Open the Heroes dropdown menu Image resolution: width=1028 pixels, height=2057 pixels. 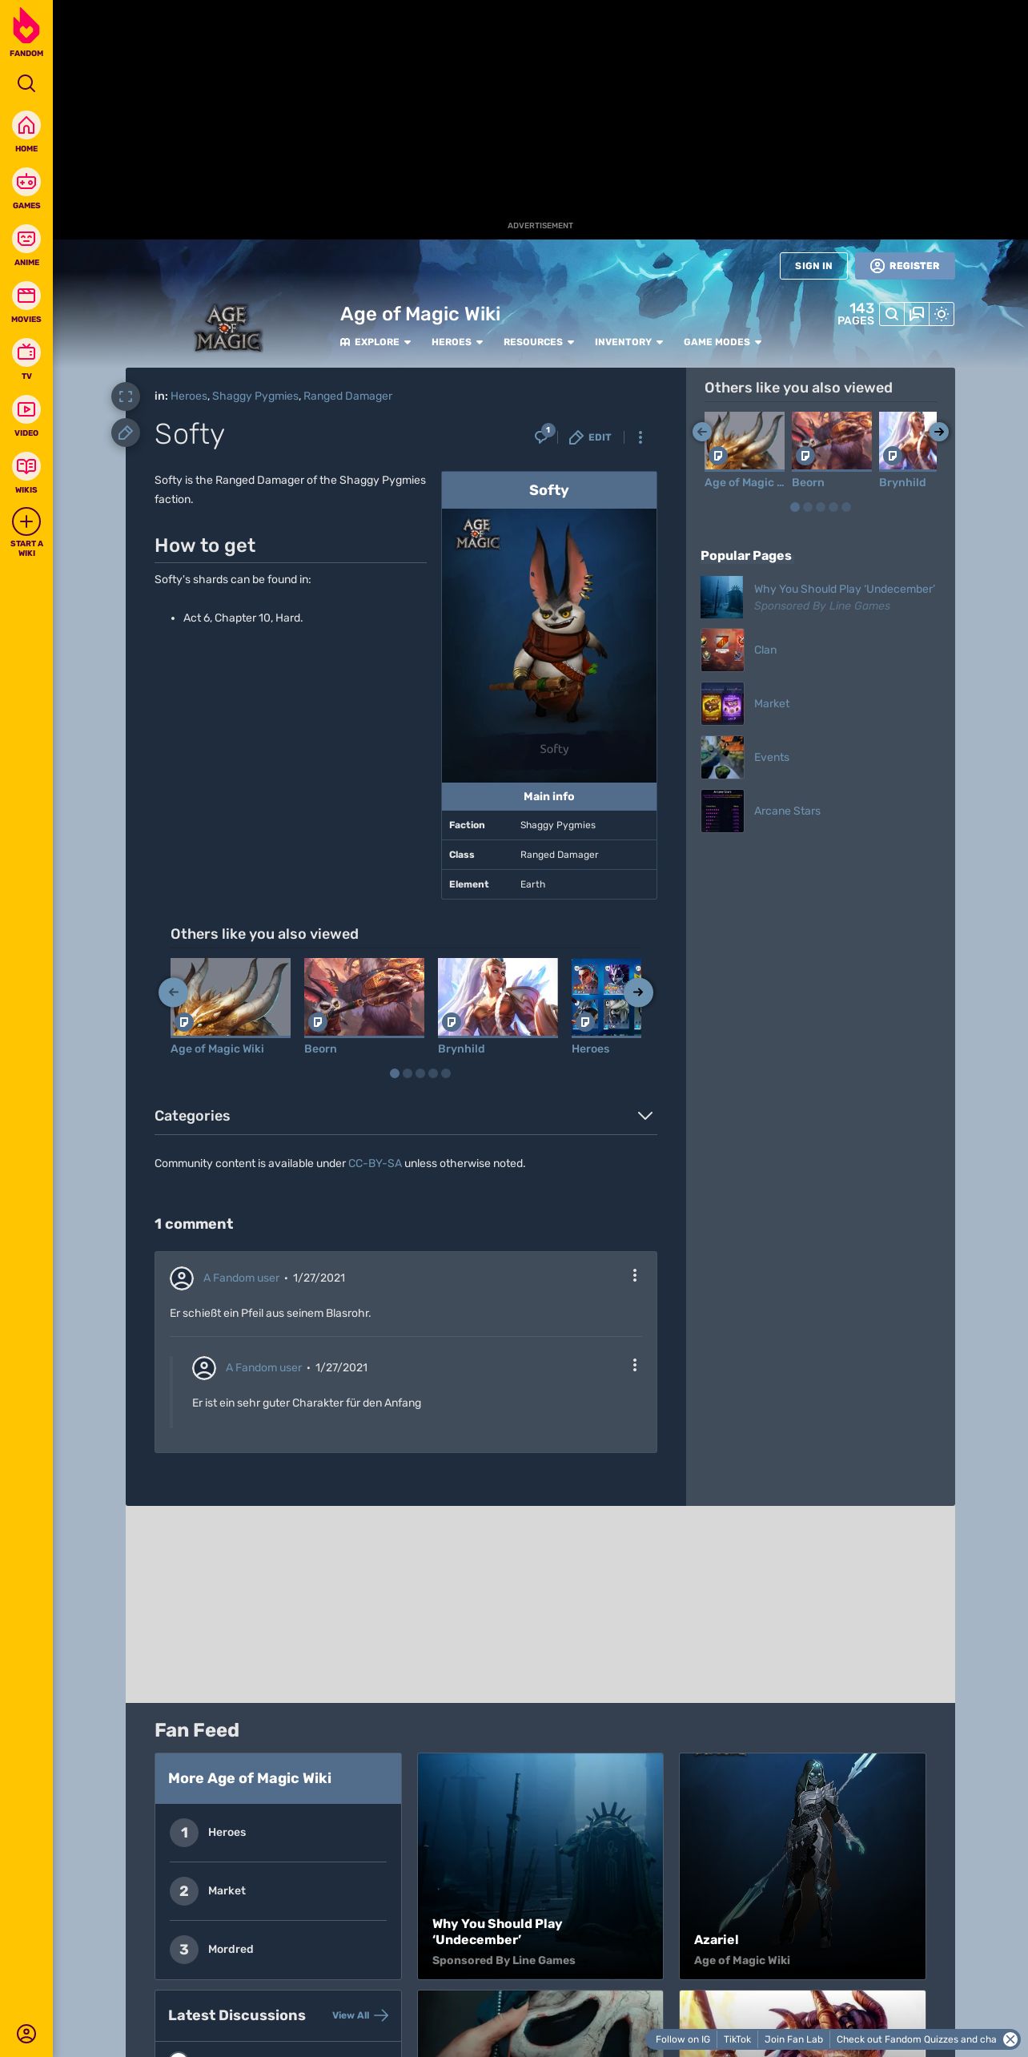457,342
